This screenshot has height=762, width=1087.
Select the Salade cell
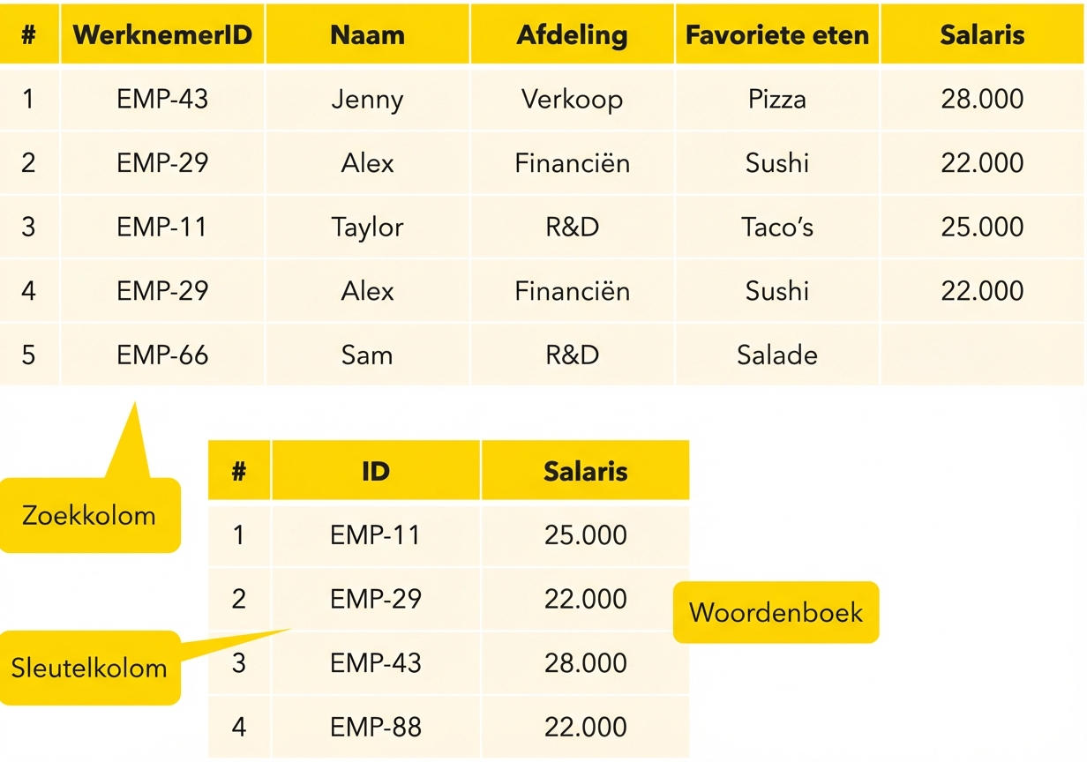pos(776,355)
